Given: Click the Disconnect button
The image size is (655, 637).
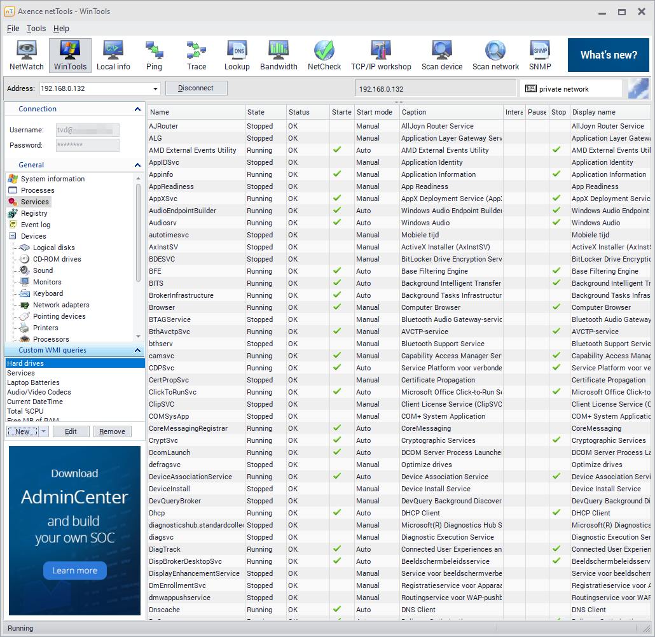Looking at the screenshot, I should pyautogui.click(x=196, y=88).
